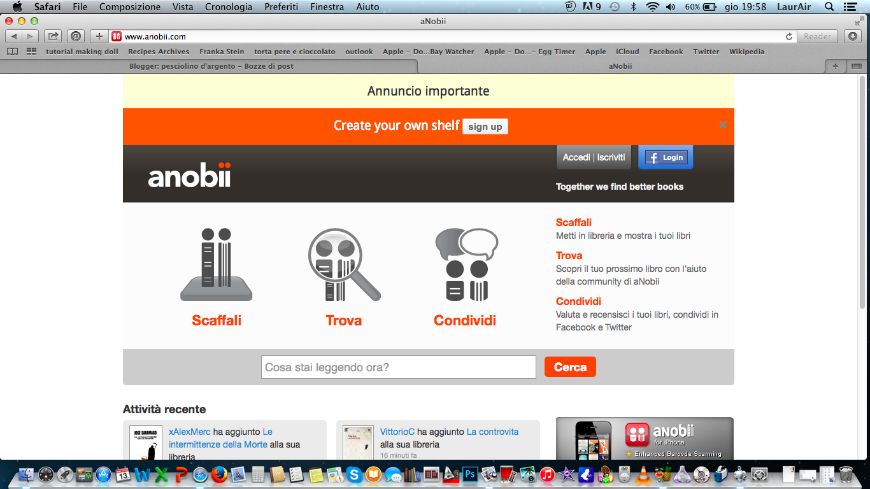Screen dimensions: 870x489
Task: Click the reload page icon in address bar
Action: [789, 37]
